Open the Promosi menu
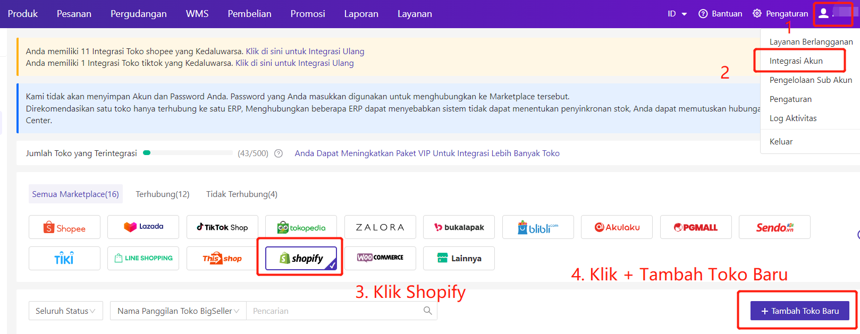Image resolution: width=860 pixels, height=334 pixels. 308,14
